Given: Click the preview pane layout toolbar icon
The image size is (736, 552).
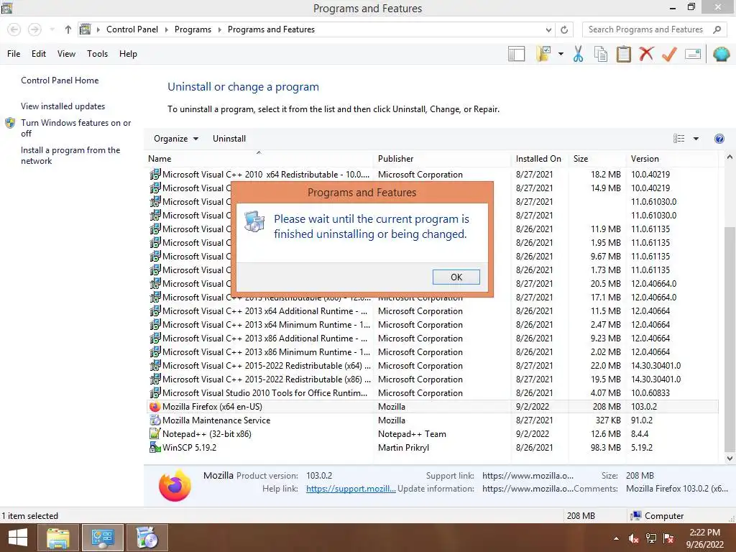Looking at the screenshot, I should click(516, 54).
